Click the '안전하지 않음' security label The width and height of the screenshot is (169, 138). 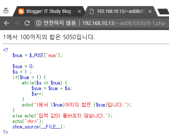60,23
